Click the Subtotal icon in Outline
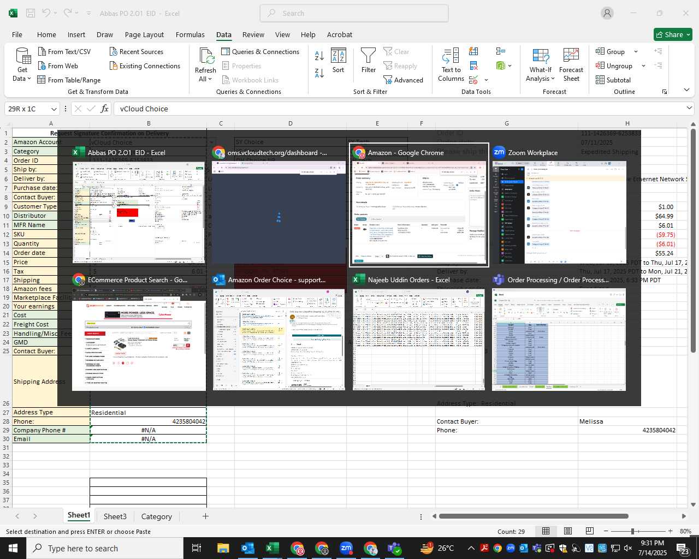Screen dimensions: 699x559 613,80
